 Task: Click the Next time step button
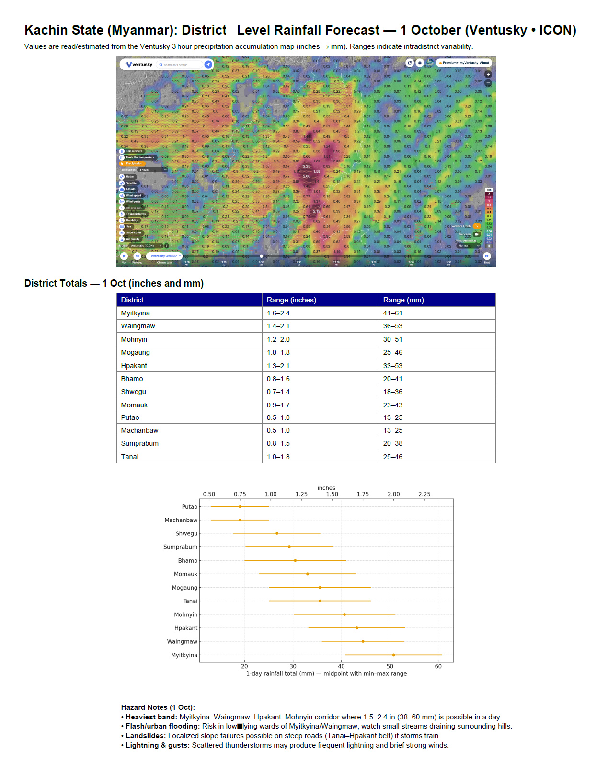click(x=487, y=256)
